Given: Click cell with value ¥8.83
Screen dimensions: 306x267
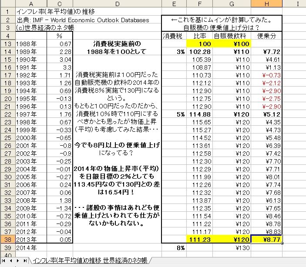Looking at the screenshot, I should click(266, 231).
